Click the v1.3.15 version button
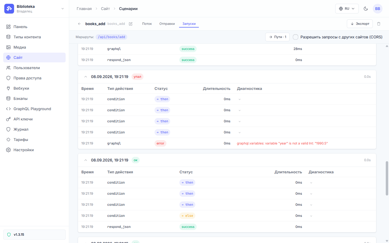The width and height of the screenshot is (389, 243). click(34, 235)
